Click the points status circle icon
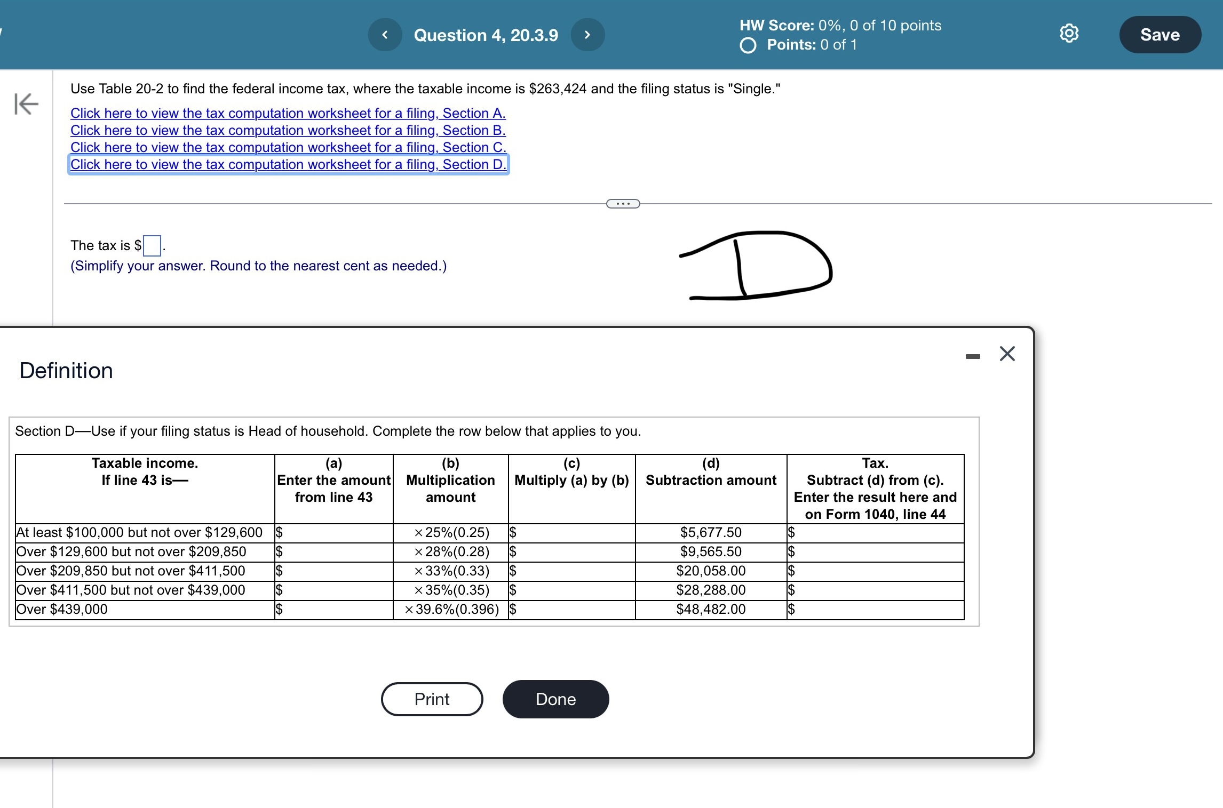Screen dimensions: 1223x808 748,46
